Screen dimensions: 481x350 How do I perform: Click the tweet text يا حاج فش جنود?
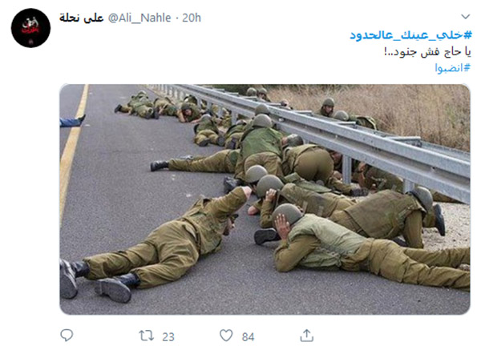(x=427, y=51)
